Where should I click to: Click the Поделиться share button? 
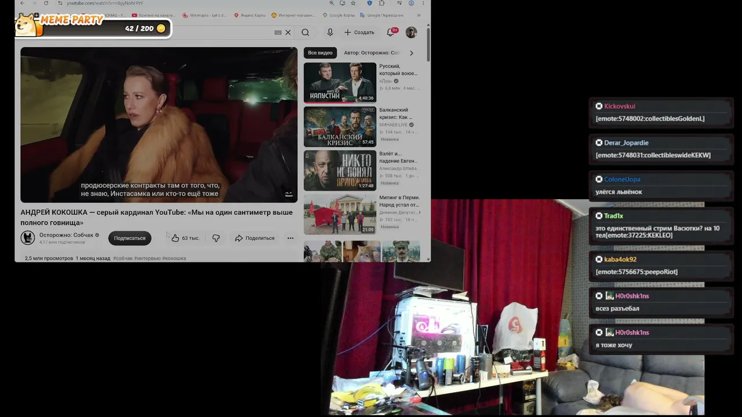(254, 238)
